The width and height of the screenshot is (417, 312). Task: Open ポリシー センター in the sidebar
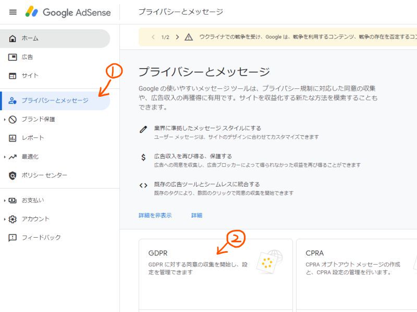click(x=55, y=175)
